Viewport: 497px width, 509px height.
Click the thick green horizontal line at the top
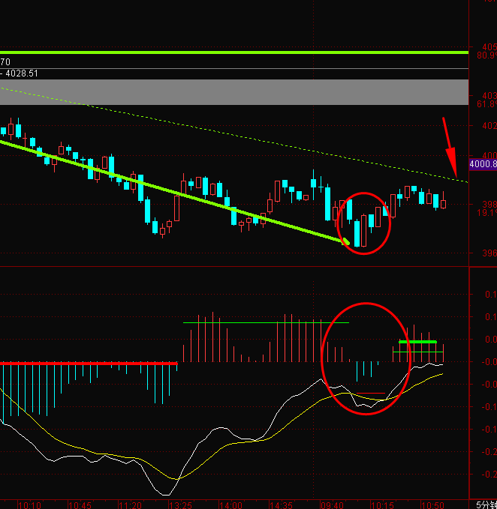pyautogui.click(x=234, y=52)
